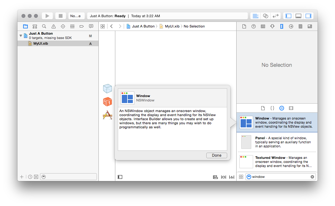
Task: Show the Connections inspector
Action: pos(291,26)
